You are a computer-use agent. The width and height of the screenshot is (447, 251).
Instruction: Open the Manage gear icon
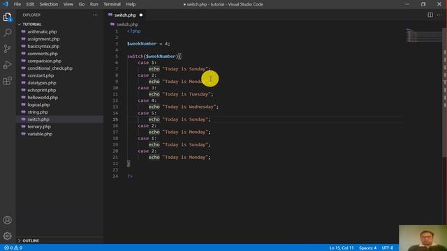pyautogui.click(x=8, y=236)
